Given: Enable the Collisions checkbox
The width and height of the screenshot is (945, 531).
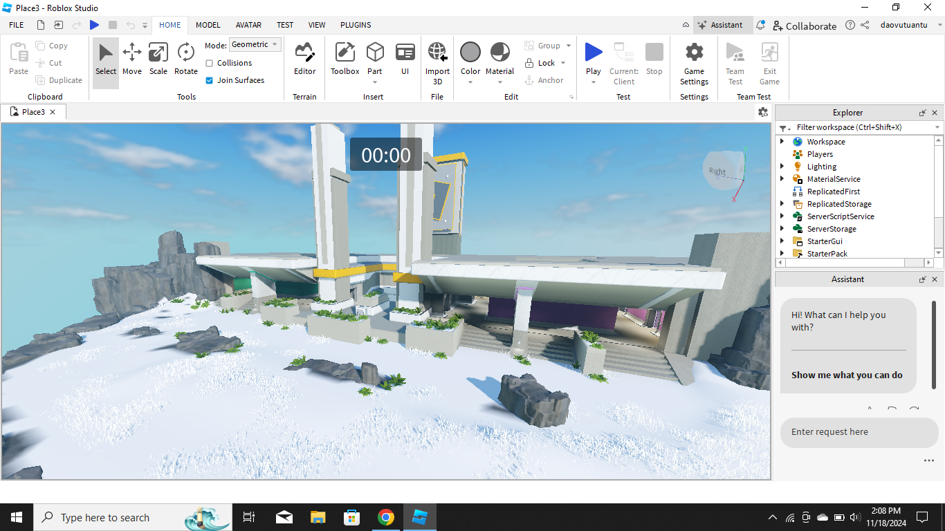Looking at the screenshot, I should pyautogui.click(x=210, y=63).
